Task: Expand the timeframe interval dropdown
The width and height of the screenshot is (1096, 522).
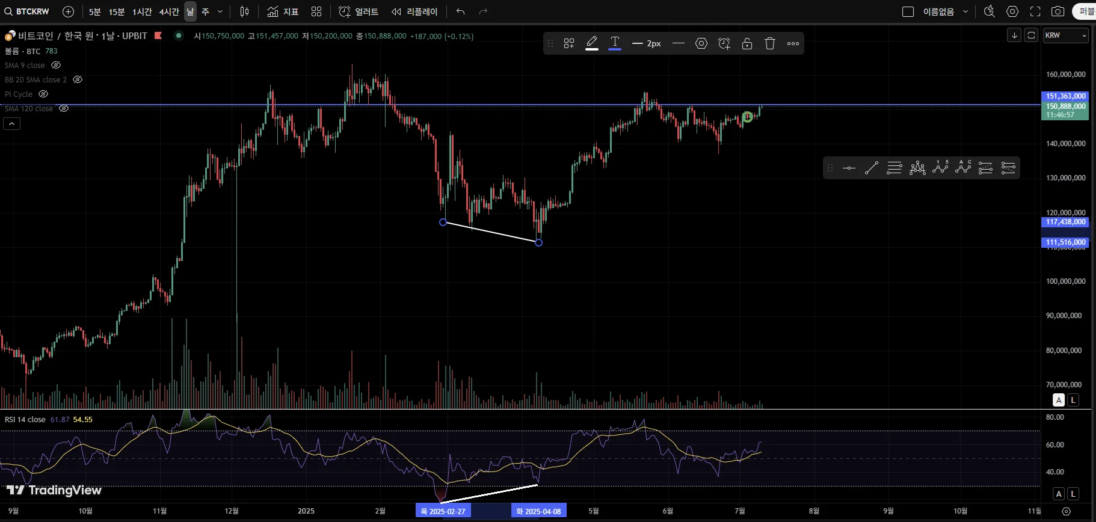Action: (220, 11)
